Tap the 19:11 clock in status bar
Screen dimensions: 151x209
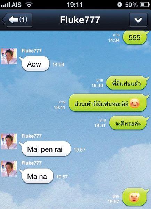pyautogui.click(x=74, y=5)
